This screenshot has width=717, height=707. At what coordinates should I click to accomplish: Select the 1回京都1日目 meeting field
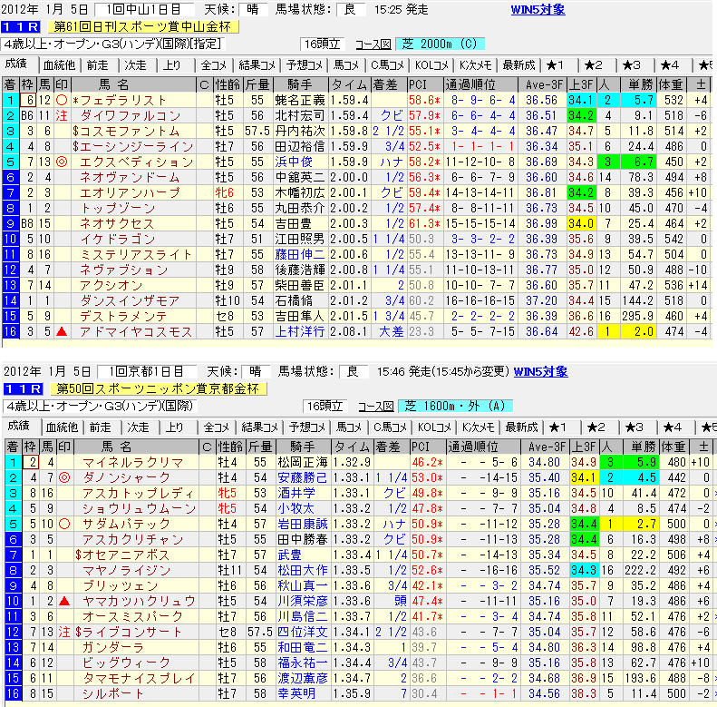147,371
